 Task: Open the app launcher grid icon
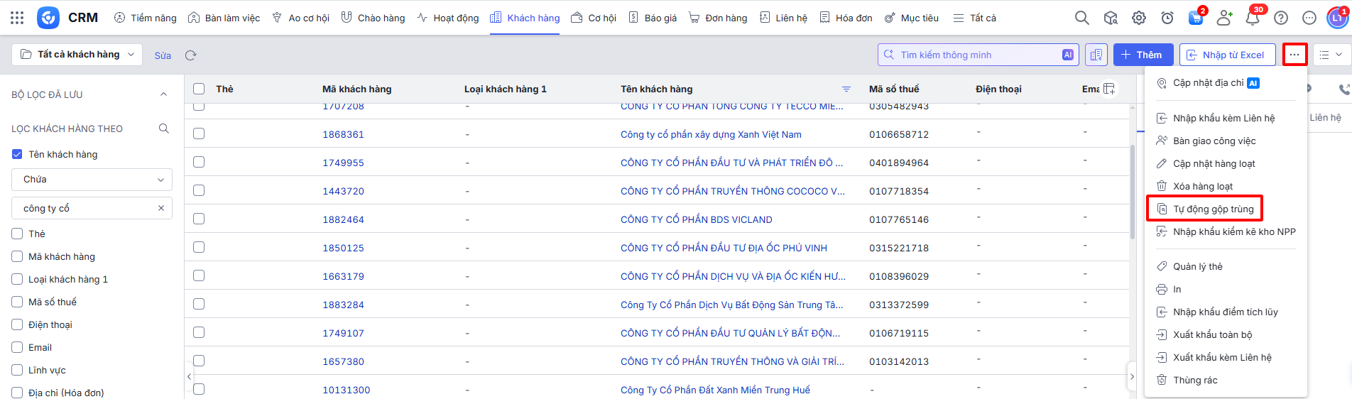coord(17,18)
